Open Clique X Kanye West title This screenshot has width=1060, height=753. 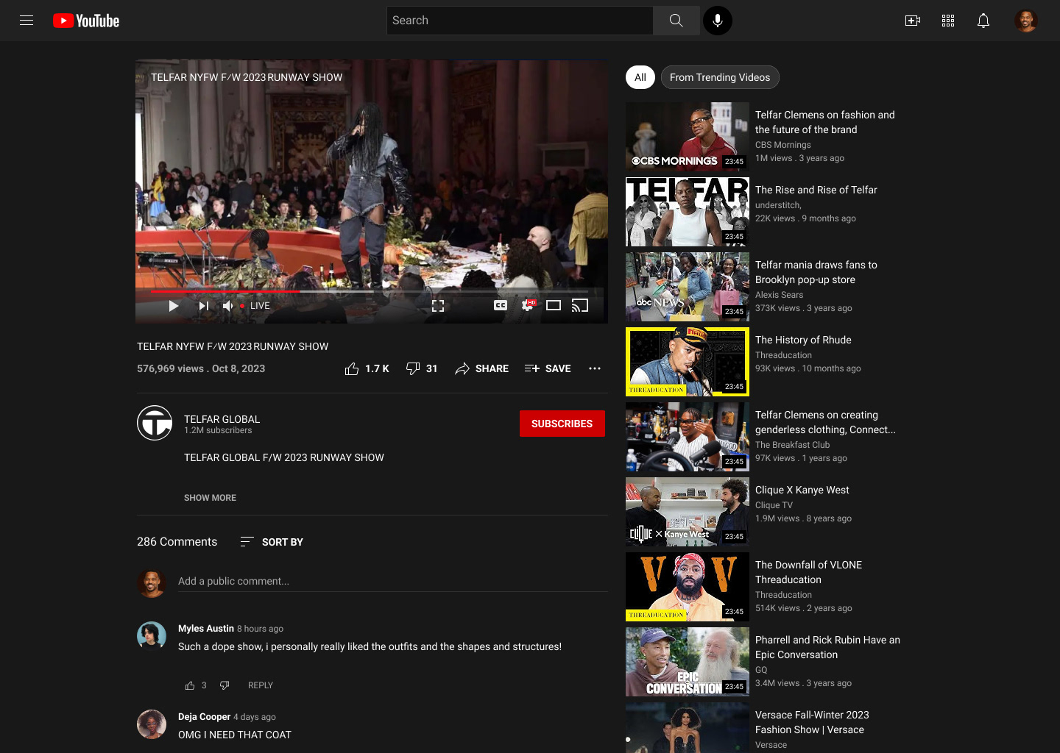802,490
